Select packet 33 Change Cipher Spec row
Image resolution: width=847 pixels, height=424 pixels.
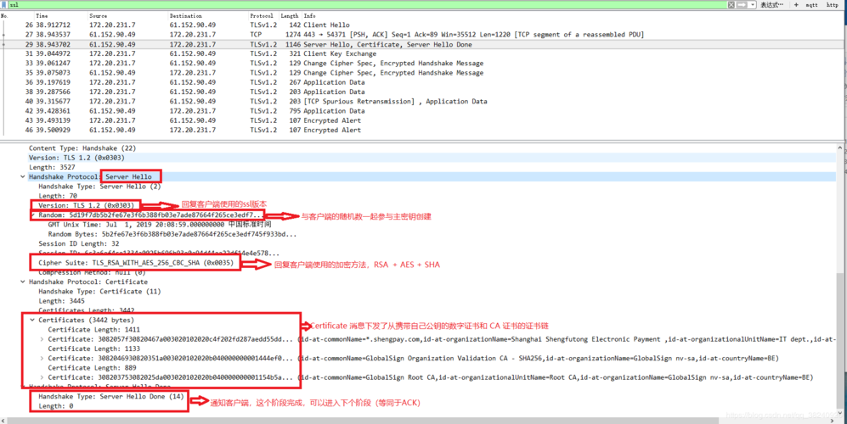[x=421, y=63]
